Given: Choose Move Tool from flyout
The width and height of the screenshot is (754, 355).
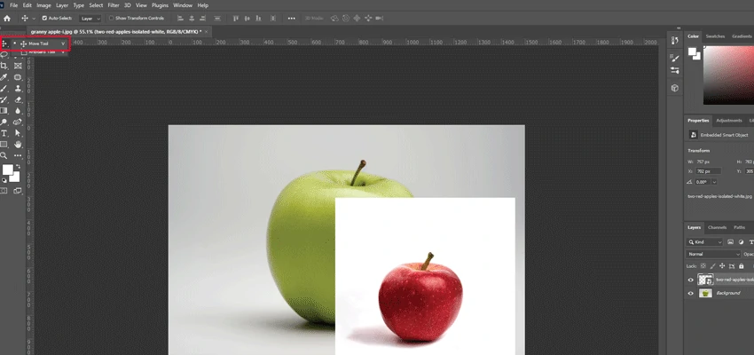Looking at the screenshot, I should click(x=39, y=43).
